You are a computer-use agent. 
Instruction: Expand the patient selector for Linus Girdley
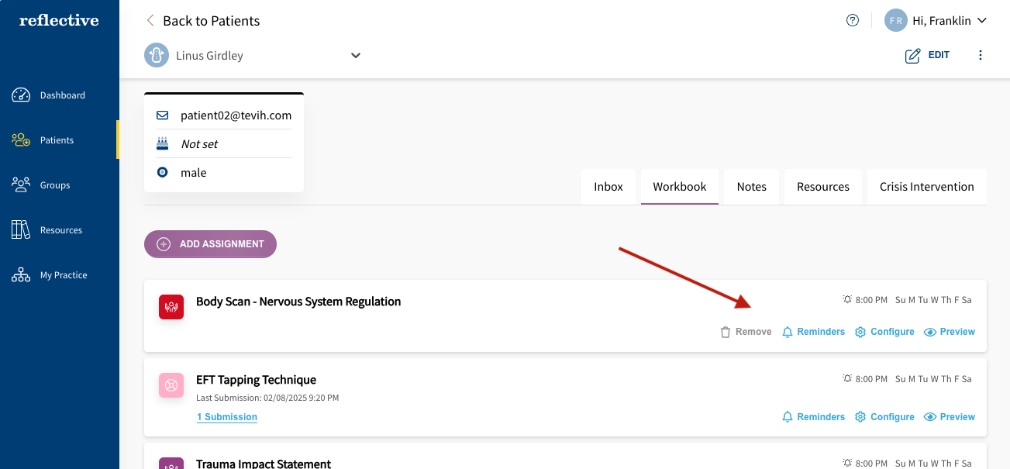(355, 55)
